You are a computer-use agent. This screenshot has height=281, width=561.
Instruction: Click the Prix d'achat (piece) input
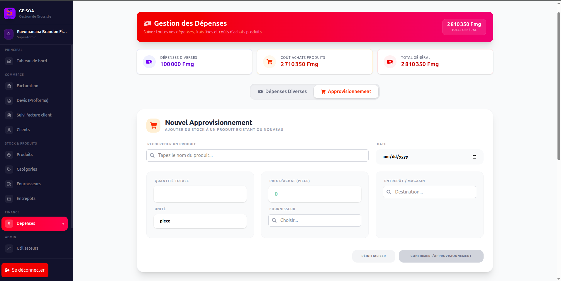(315, 194)
